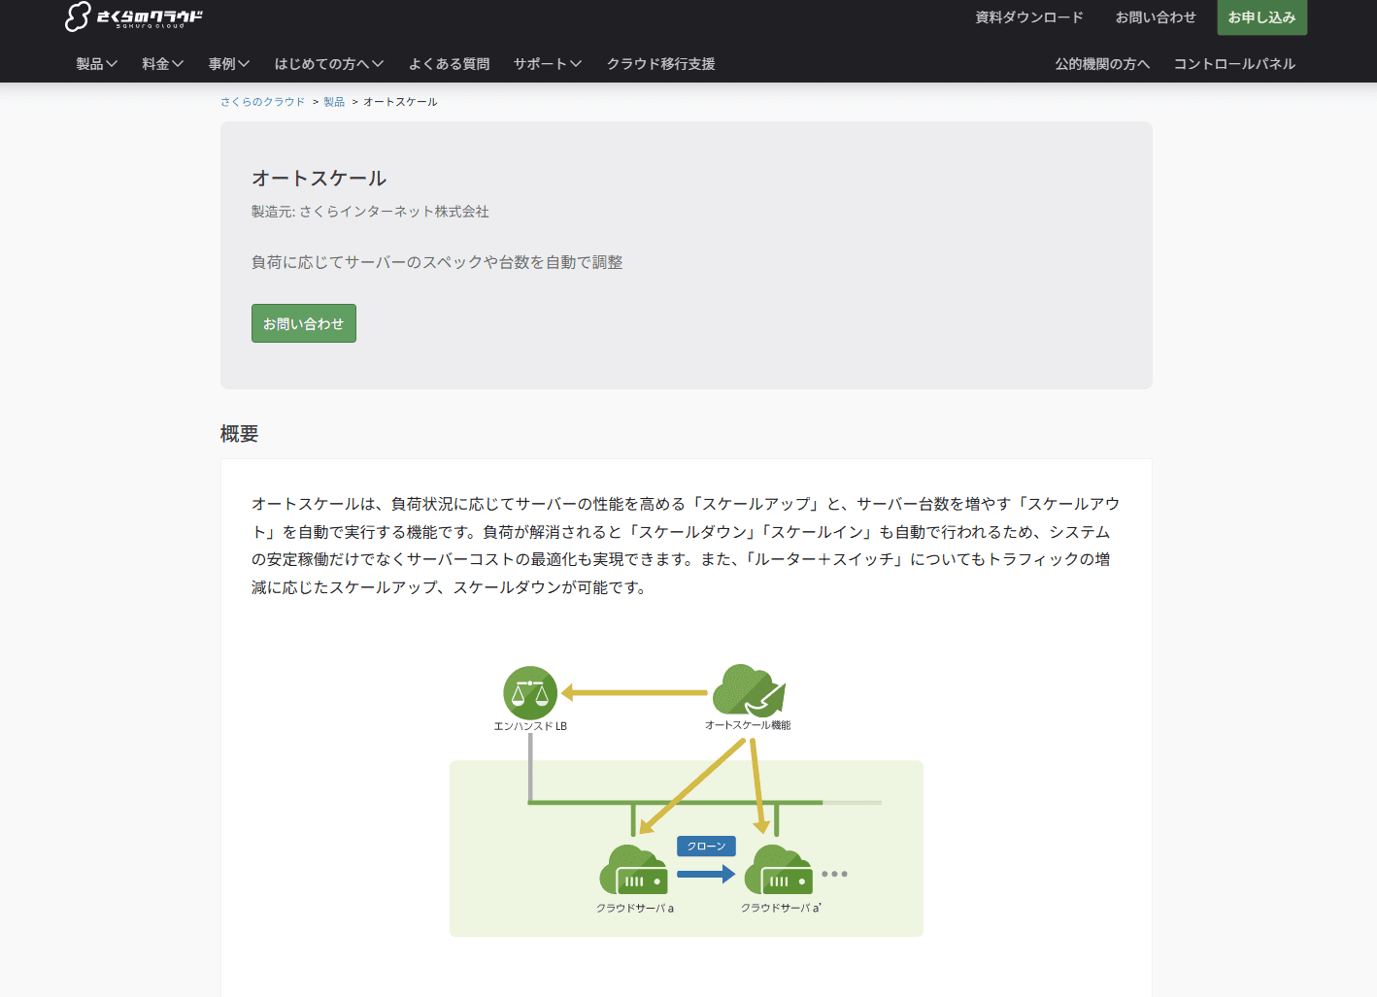The image size is (1377, 997).
Task: Click the エンハンスド LB scales icon
Action: tap(530, 692)
